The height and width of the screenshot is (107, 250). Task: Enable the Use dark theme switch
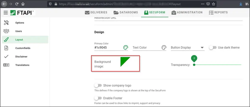coord(213,47)
